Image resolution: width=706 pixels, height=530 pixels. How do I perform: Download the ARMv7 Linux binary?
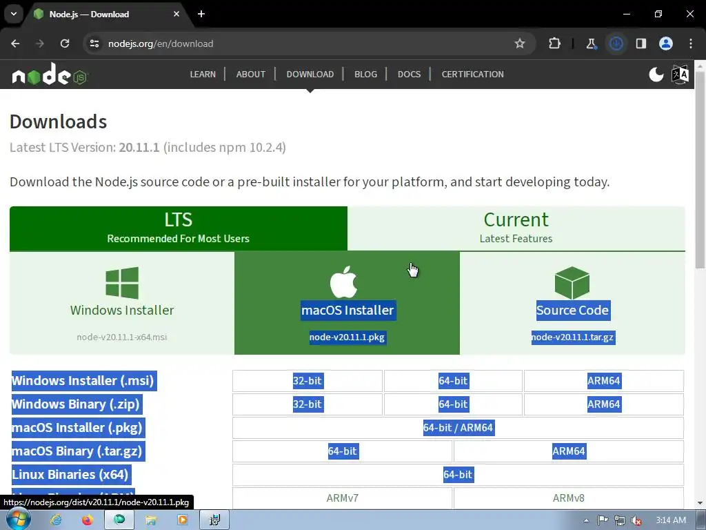(342, 498)
